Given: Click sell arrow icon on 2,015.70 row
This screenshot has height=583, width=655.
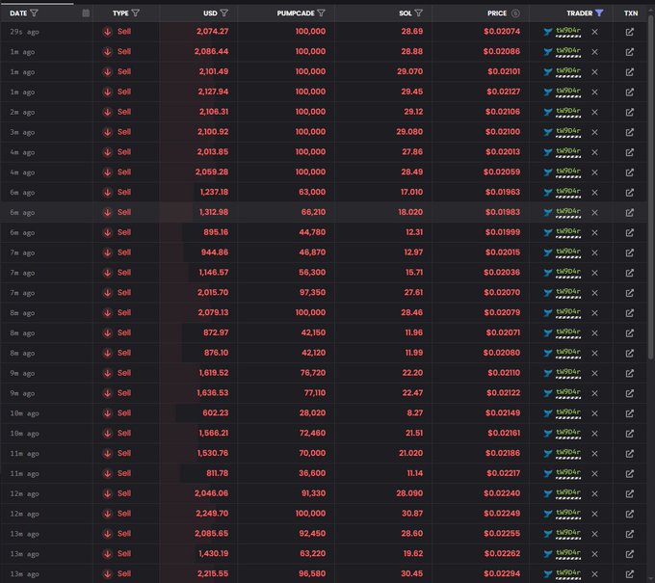Looking at the screenshot, I should click(107, 293).
